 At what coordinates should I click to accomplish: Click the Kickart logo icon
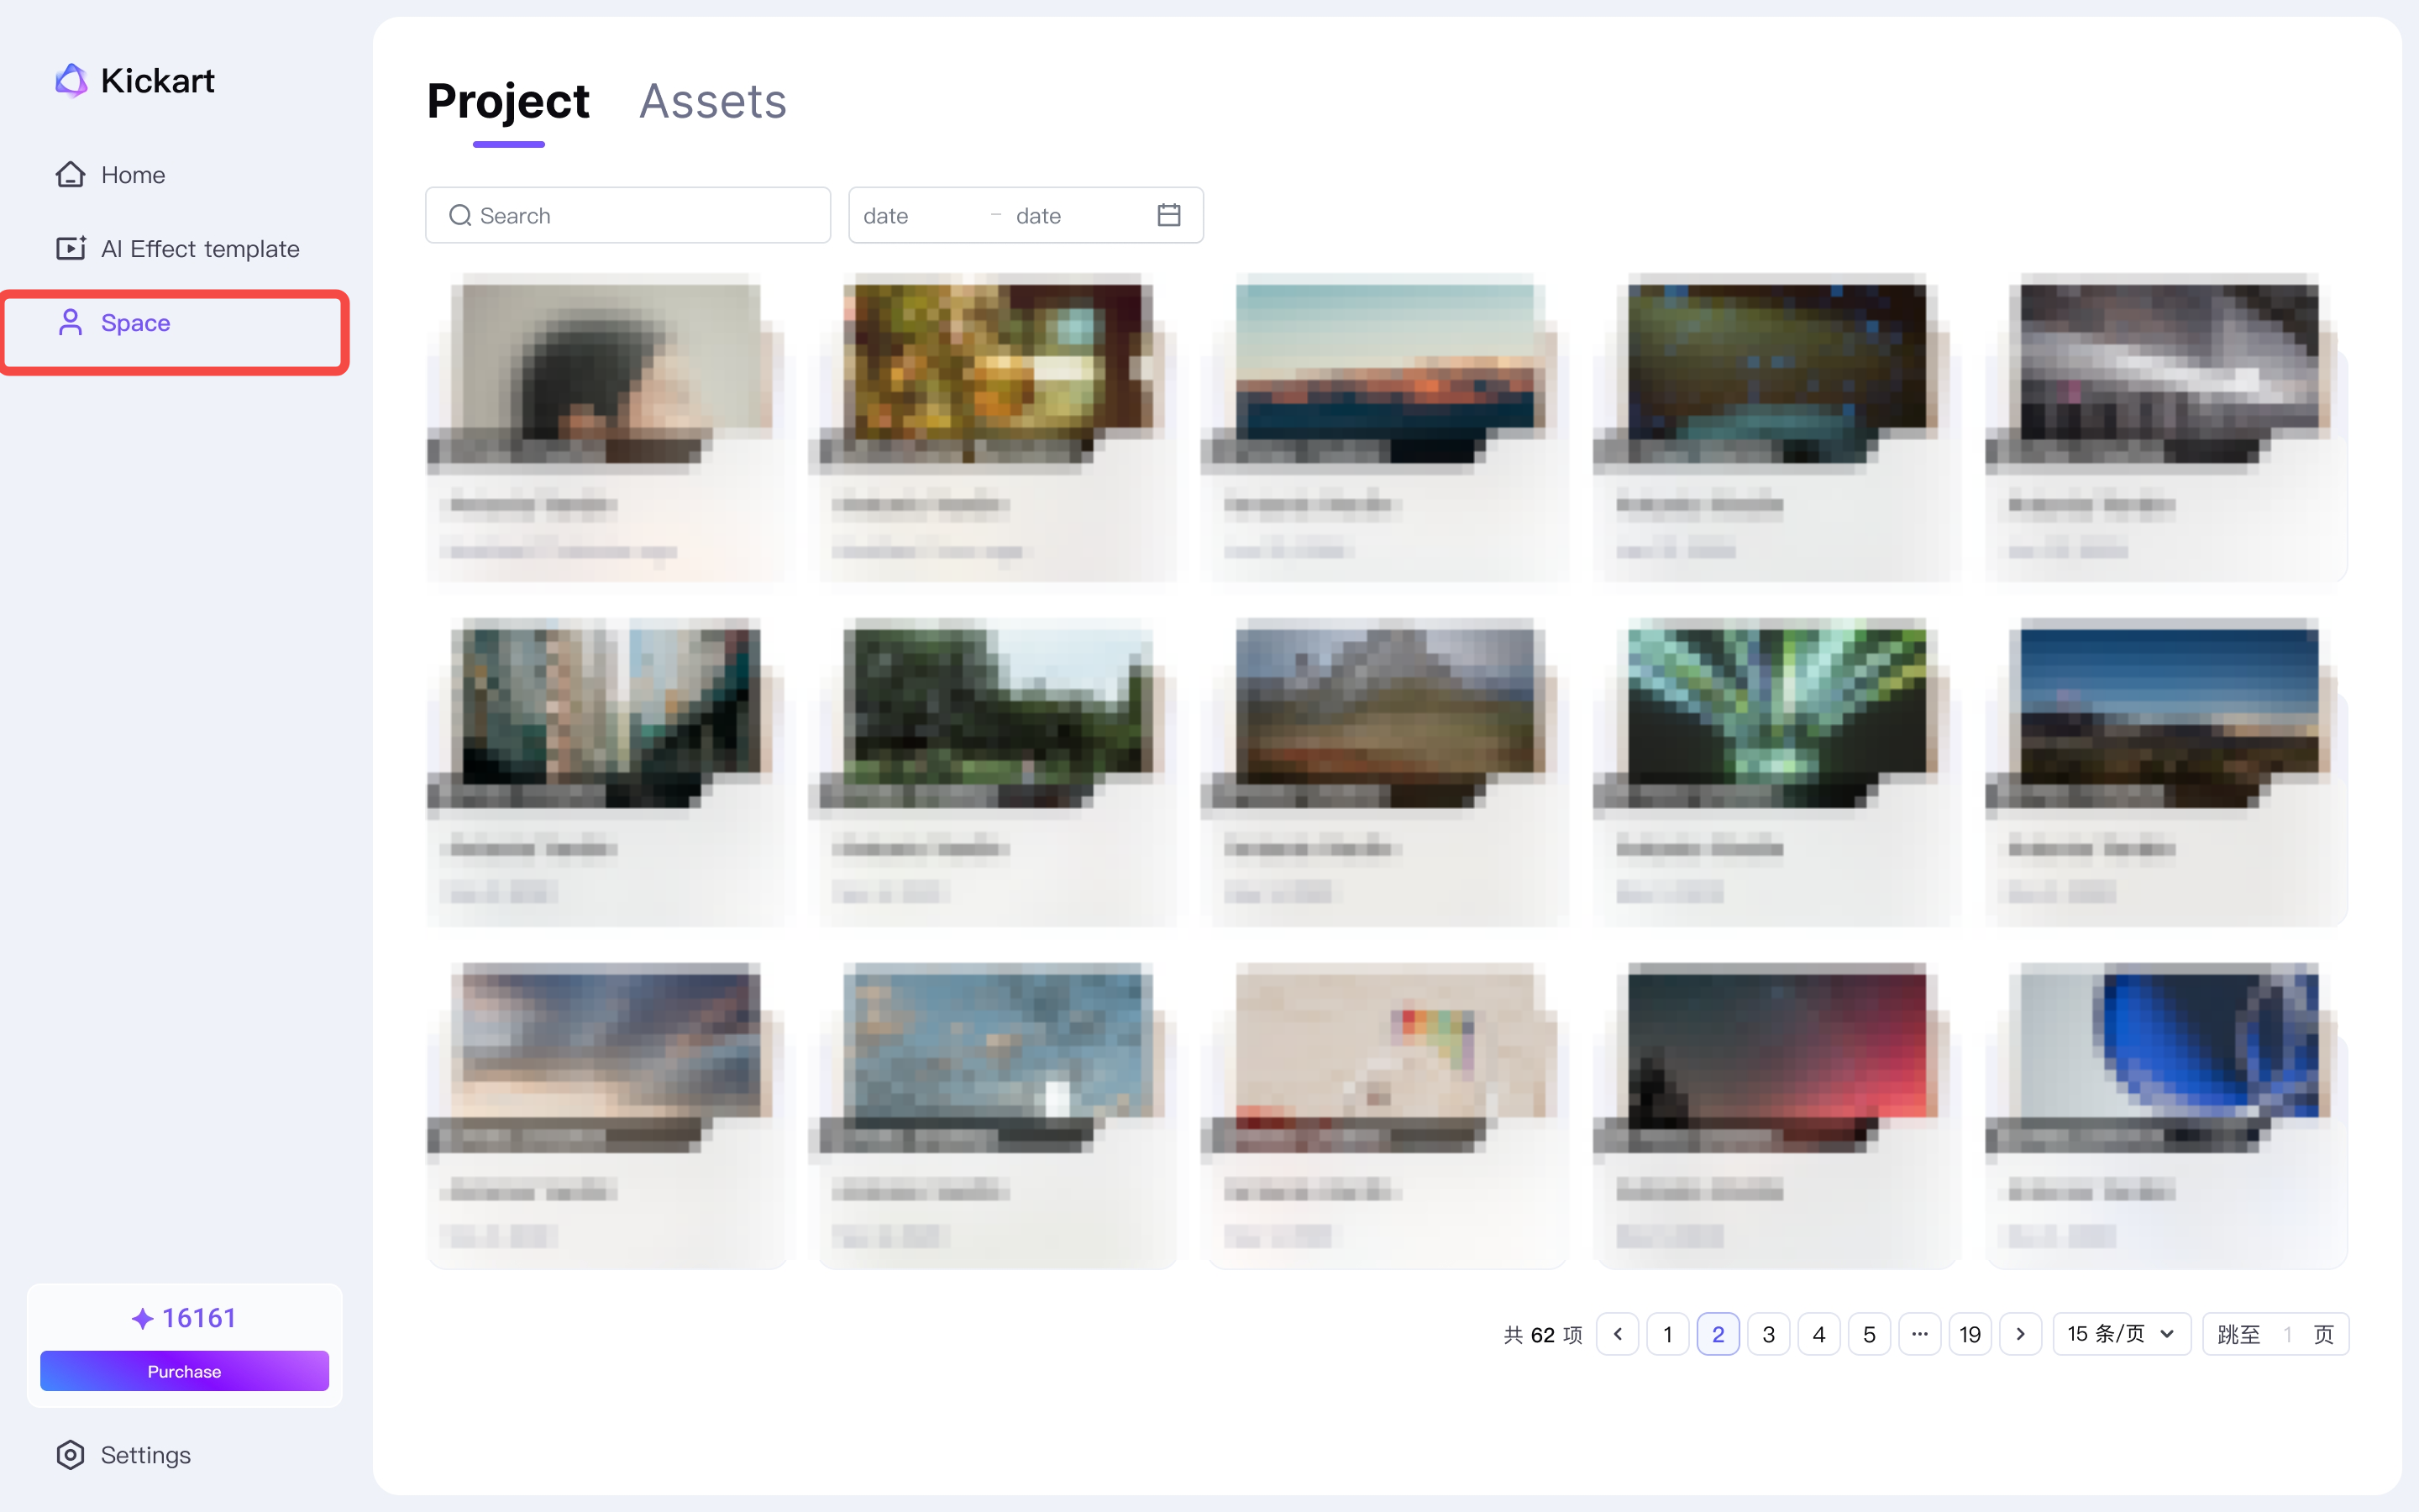coord(71,81)
